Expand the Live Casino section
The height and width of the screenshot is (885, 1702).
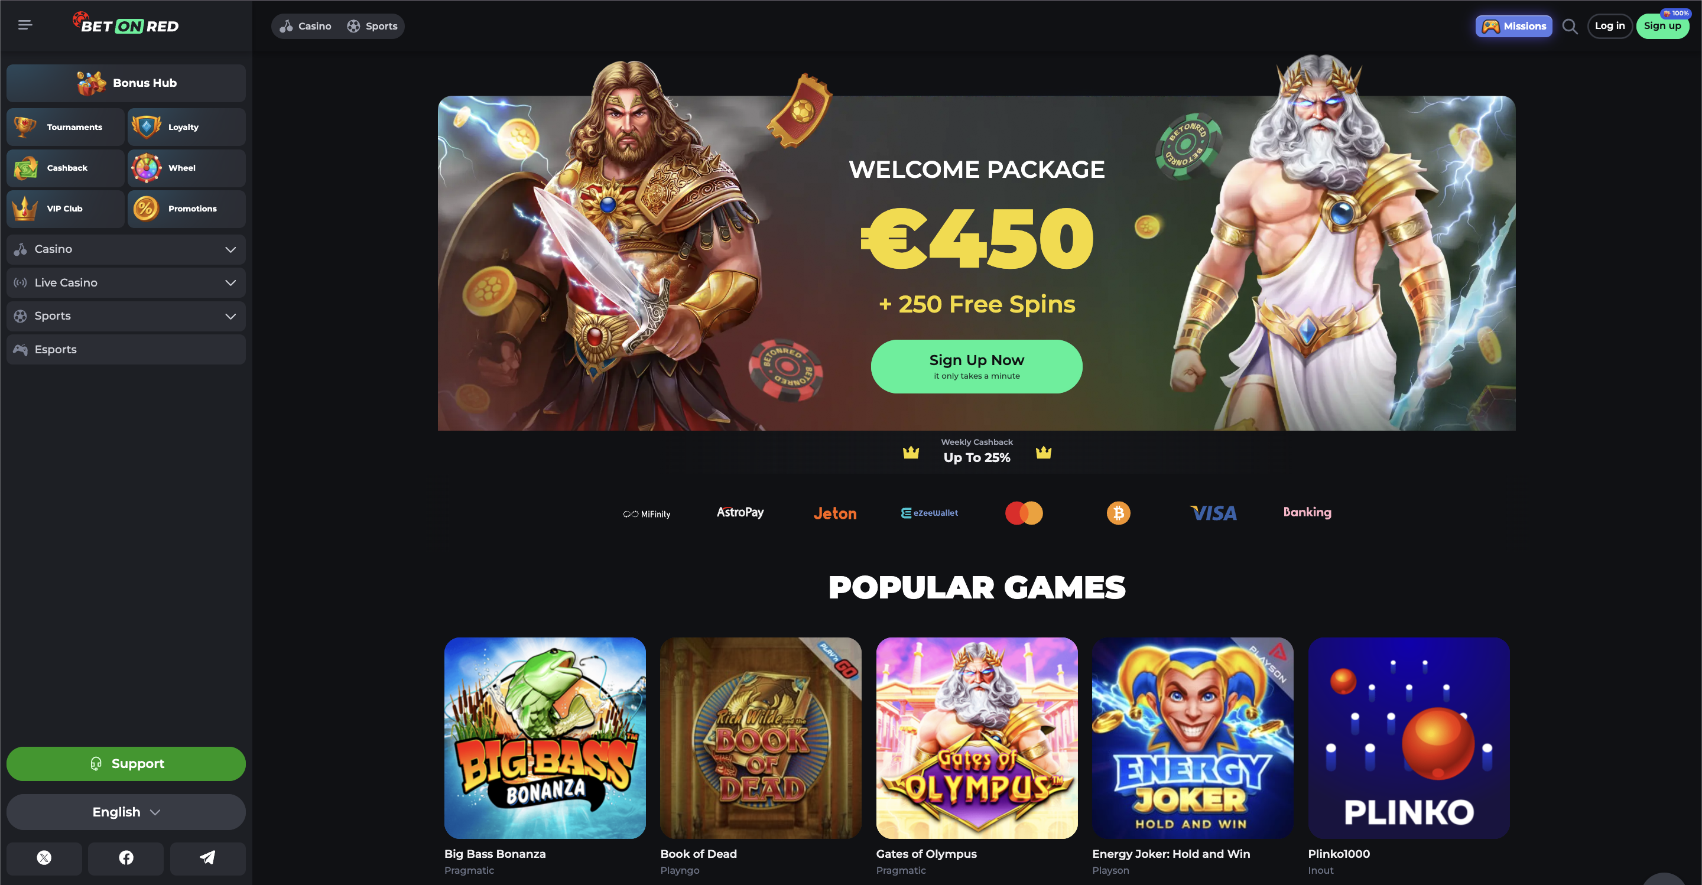(125, 282)
